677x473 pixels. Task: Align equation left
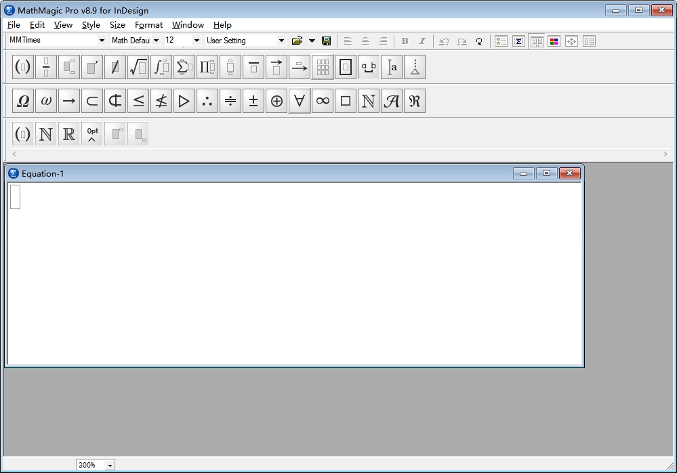[348, 41]
